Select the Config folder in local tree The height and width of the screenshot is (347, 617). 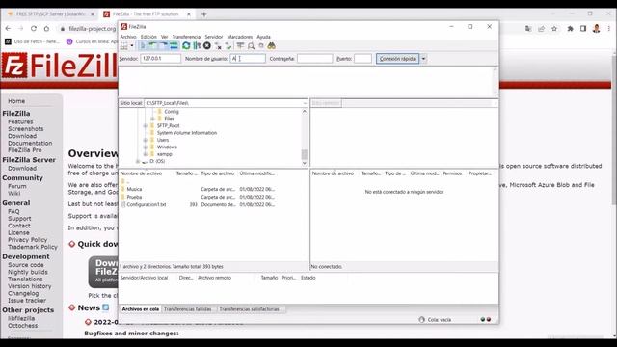172,112
